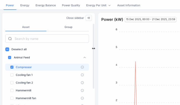Open info icon for Cooling fan 1
180x105 pixels.
coord(82,75)
